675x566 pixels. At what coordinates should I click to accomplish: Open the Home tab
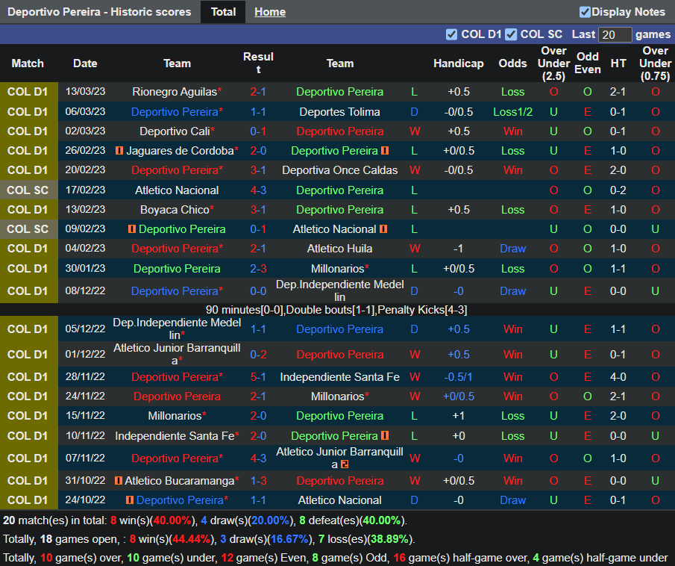(x=269, y=12)
